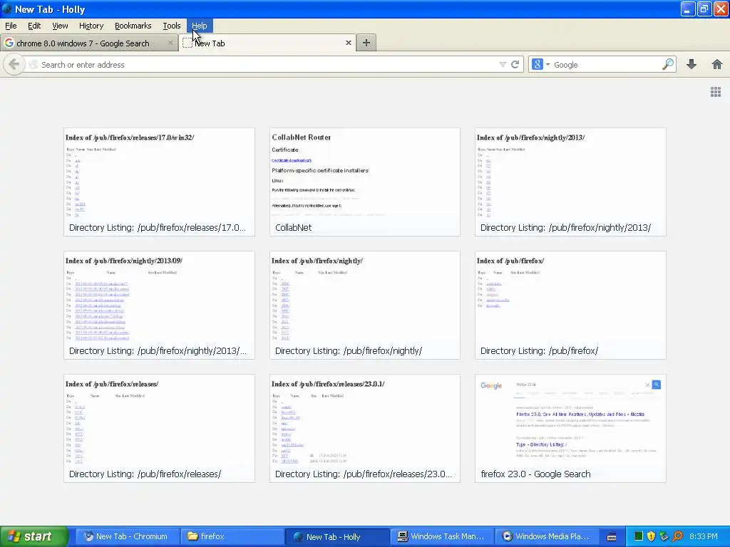Restore down the Holly browser window

(704, 9)
